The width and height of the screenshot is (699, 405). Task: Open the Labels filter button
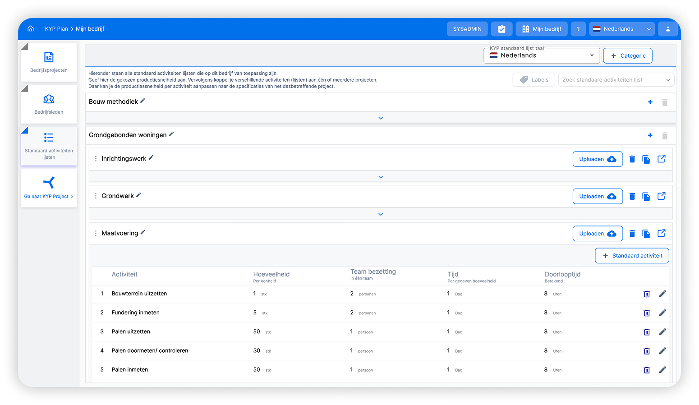coord(534,80)
